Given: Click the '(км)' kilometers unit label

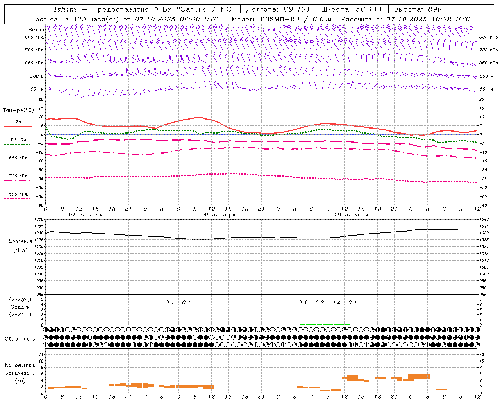Looking at the screenshot, I should point(20,380).
